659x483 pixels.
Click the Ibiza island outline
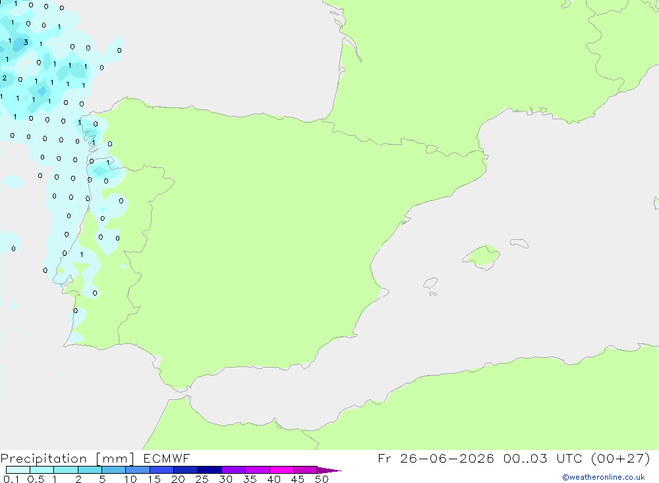point(430,283)
